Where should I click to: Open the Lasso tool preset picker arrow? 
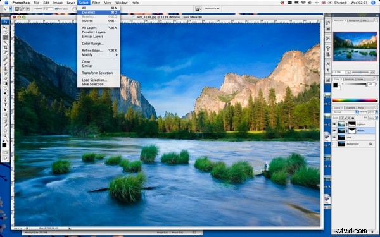click(10, 9)
